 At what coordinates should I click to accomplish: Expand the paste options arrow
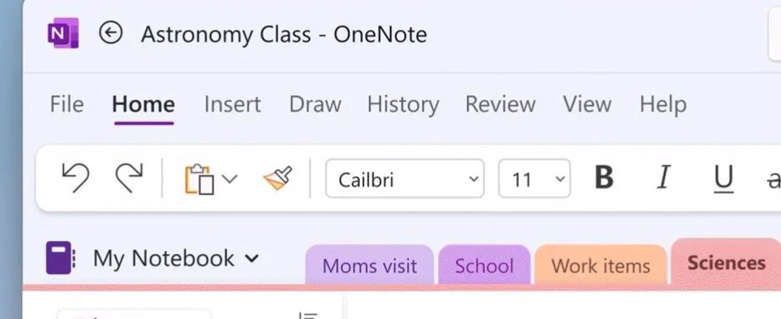tap(229, 178)
